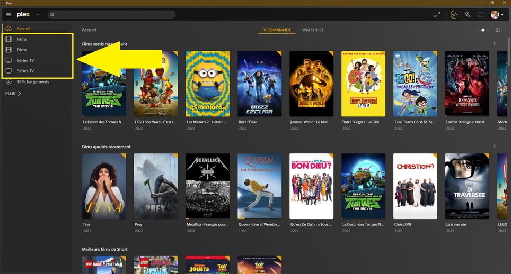
Task: Open the Films ajoutés récemment section heading
Action: [x=106, y=147]
